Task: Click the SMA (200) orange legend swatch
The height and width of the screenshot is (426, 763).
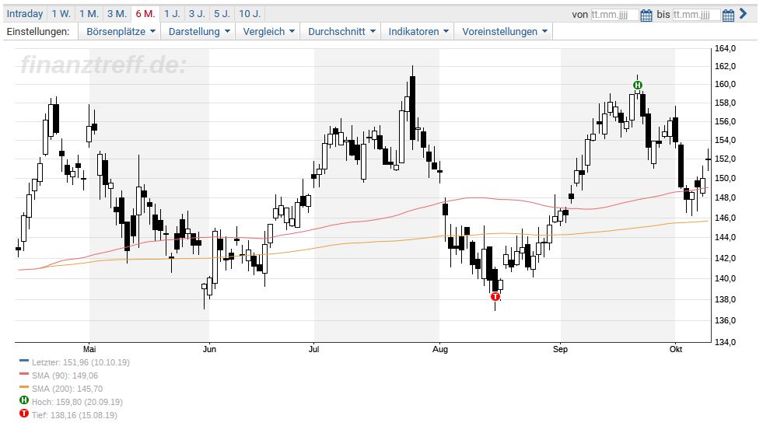Action: (x=24, y=387)
